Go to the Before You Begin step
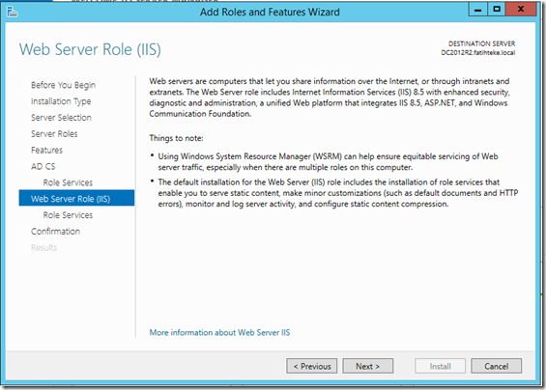 [63, 85]
